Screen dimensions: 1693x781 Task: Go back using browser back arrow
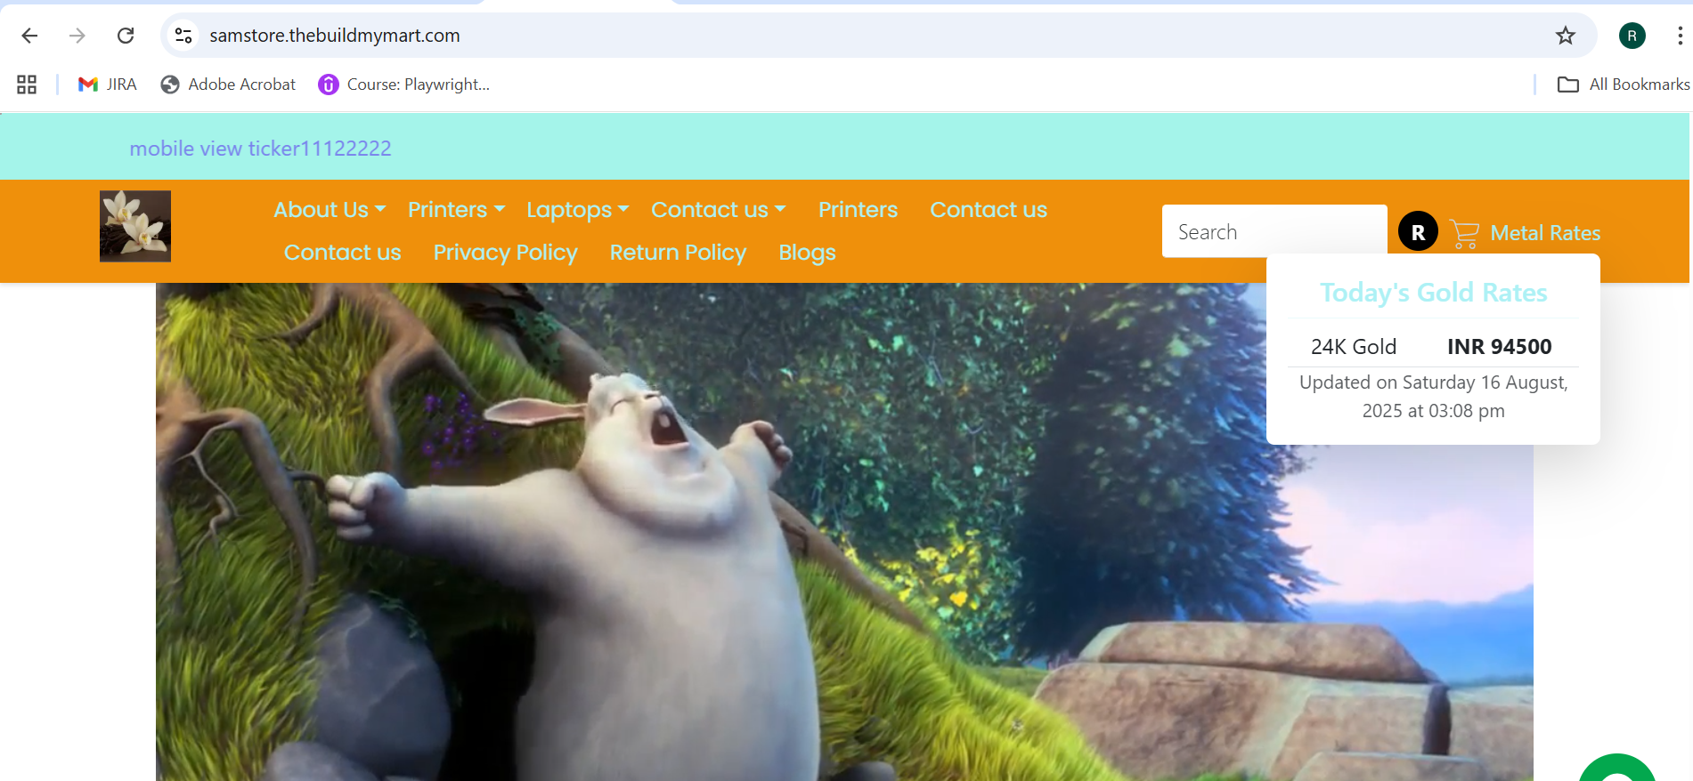(29, 36)
